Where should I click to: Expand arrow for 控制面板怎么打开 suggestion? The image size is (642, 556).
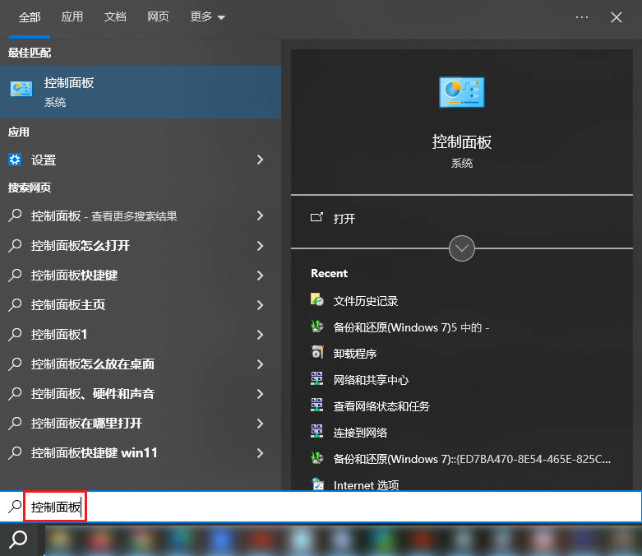click(x=260, y=245)
